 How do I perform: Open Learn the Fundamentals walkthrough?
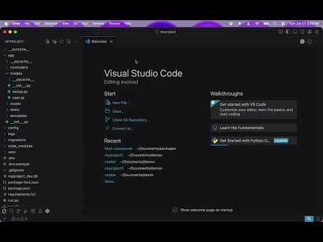coord(254,128)
